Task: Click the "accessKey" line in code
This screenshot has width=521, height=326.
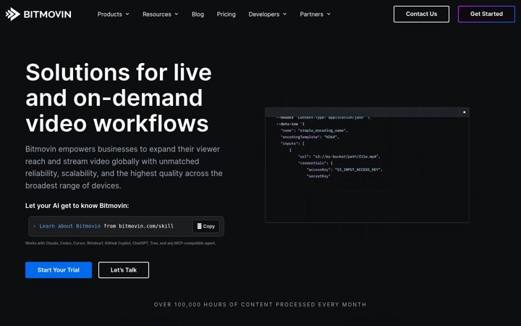Action: pos(344,170)
